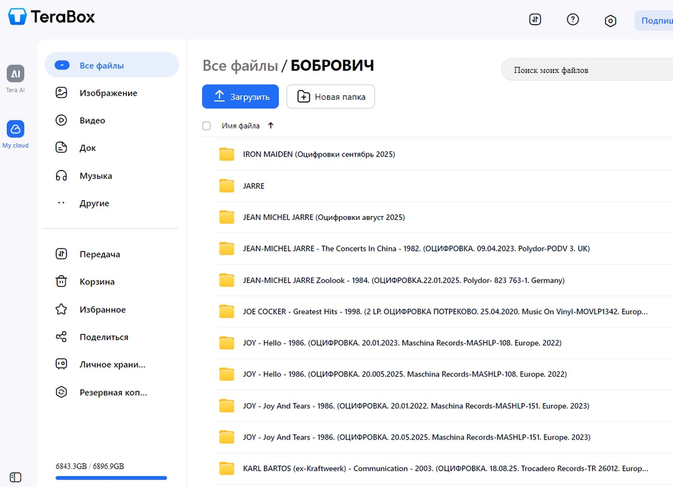Click the Изображение picture icon

click(x=62, y=93)
